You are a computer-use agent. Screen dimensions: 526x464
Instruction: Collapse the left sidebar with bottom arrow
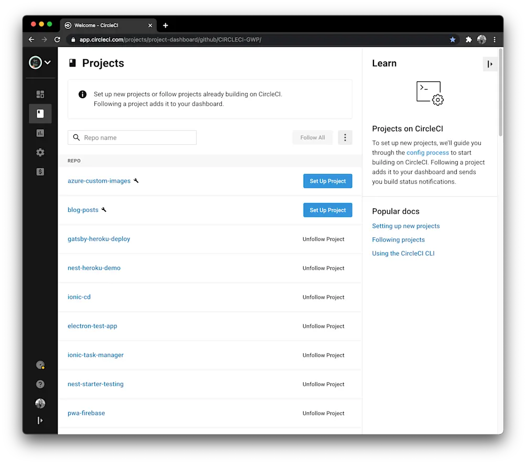tap(40, 420)
